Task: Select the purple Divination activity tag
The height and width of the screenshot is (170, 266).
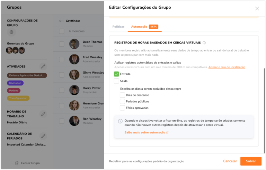Action: [15, 83]
